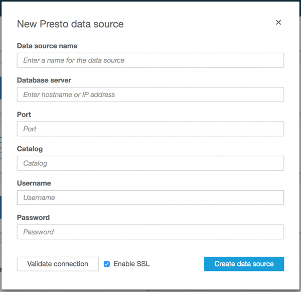Click the bold Catalog label

click(30, 149)
